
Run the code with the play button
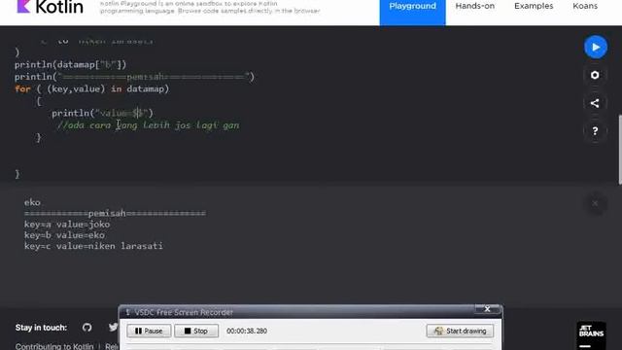click(x=595, y=48)
